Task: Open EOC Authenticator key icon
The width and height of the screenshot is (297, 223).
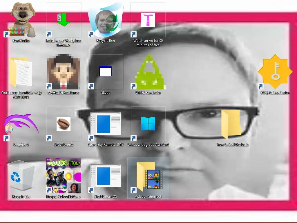Action: 275,72
